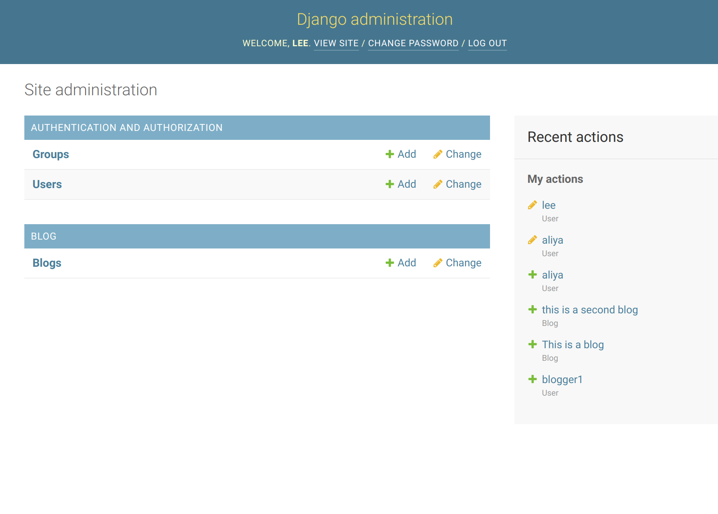Click the green plus icon for Users
Viewport: 718px width, 514px height.
pos(390,184)
